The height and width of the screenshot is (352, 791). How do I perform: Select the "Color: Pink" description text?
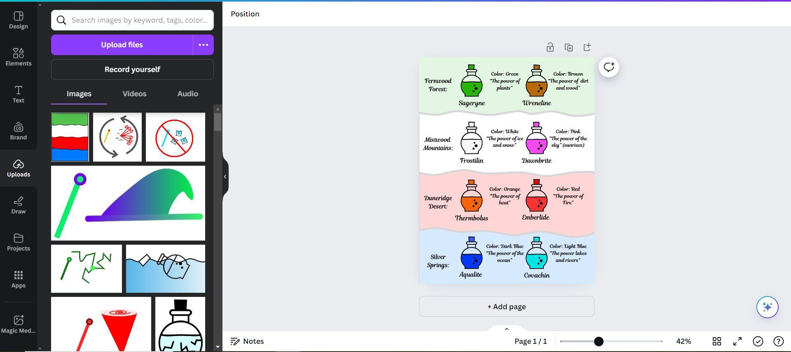568,138
